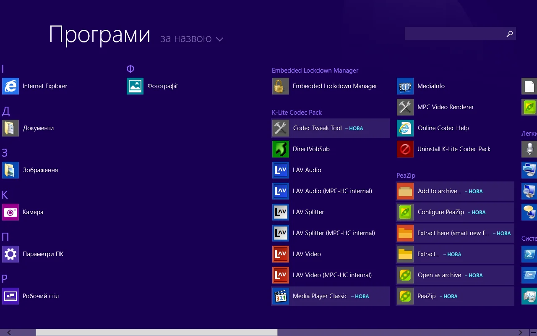537x336 pixels.
Task: Launch the Камера app icon
Action: click(10, 212)
